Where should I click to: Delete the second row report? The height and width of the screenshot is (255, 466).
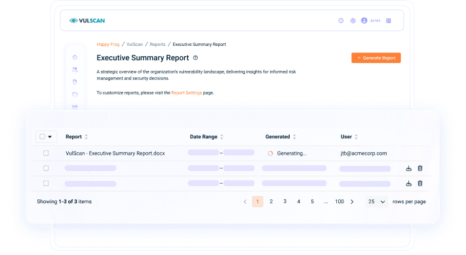click(420, 168)
